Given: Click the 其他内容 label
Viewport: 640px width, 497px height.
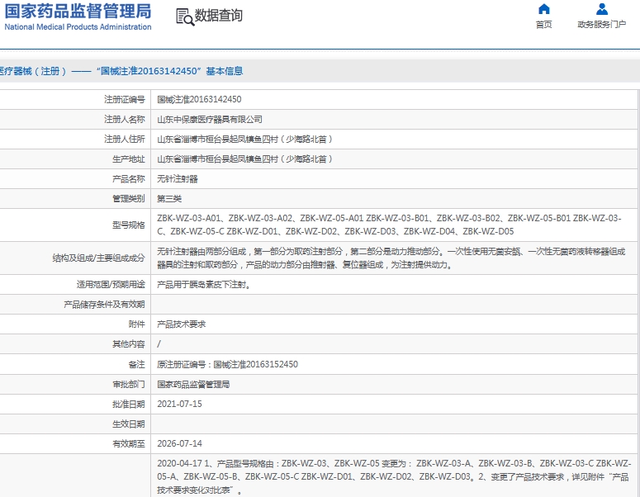Looking at the screenshot, I should pyautogui.click(x=129, y=345).
